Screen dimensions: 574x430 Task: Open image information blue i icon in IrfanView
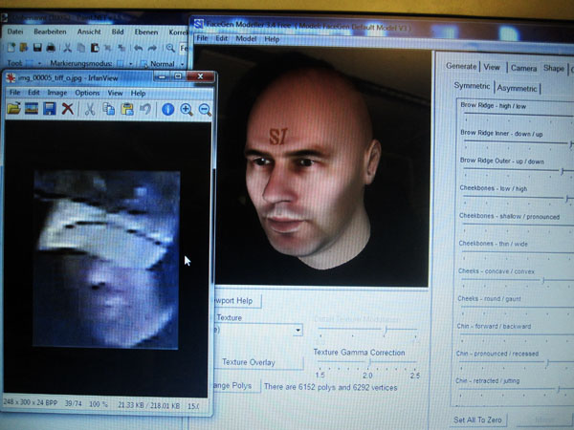tap(168, 109)
